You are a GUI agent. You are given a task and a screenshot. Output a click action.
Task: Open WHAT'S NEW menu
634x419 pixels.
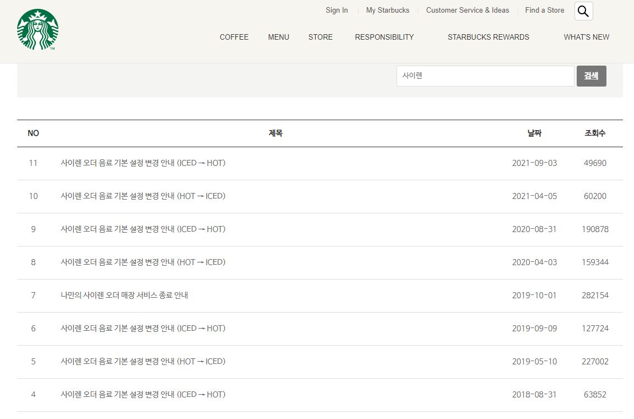pyautogui.click(x=586, y=37)
